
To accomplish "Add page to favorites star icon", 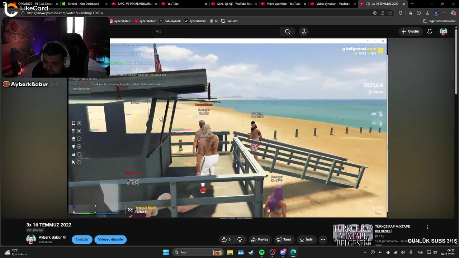I will click(x=390, y=13).
